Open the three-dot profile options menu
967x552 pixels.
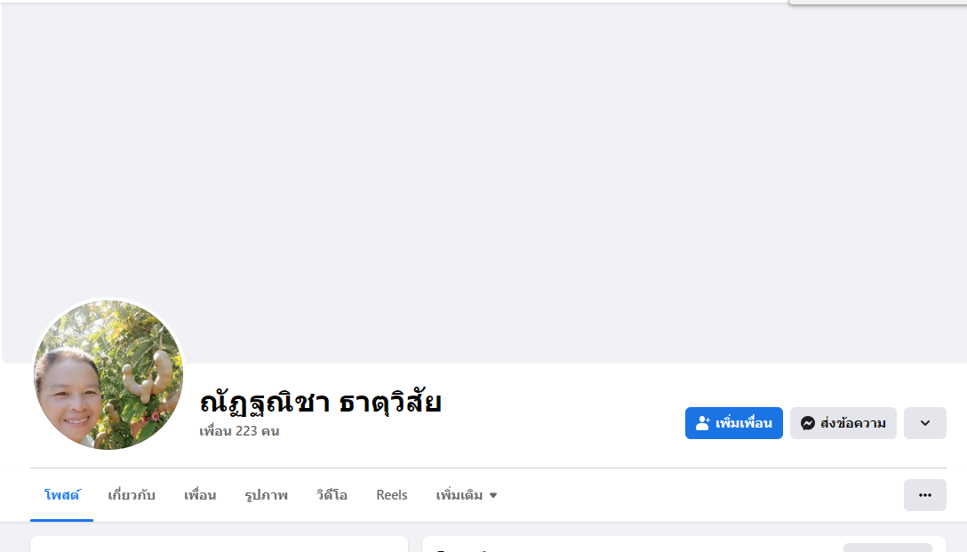click(x=924, y=495)
